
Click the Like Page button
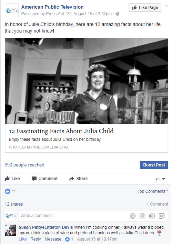coord(145,8)
